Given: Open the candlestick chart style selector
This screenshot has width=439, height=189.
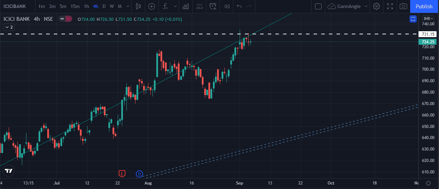Looking at the screenshot, I should click(x=139, y=6).
